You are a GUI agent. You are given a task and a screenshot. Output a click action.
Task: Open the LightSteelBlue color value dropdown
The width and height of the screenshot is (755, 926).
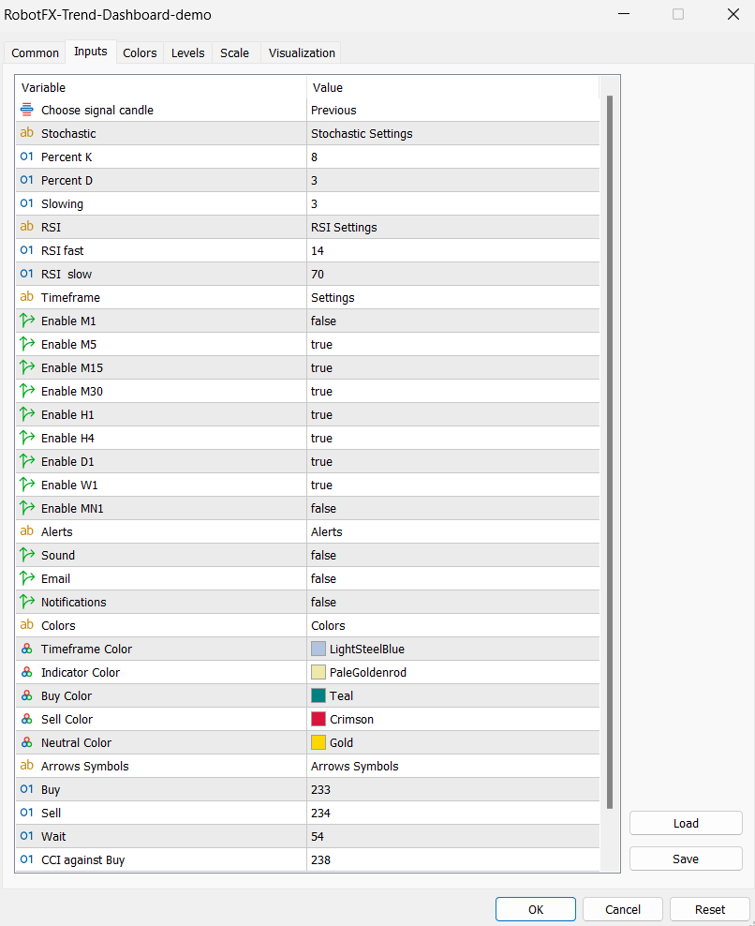tap(452, 649)
